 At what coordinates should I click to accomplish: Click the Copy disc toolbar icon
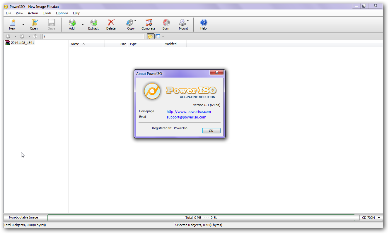pyautogui.click(x=130, y=23)
